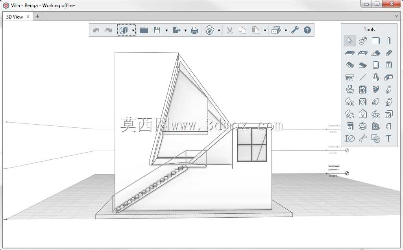403x250 pixels.
Task: Cut with the scissors icon
Action: tap(230, 30)
